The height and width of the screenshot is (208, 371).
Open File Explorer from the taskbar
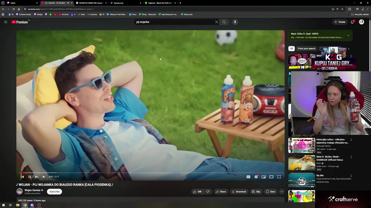point(18,205)
